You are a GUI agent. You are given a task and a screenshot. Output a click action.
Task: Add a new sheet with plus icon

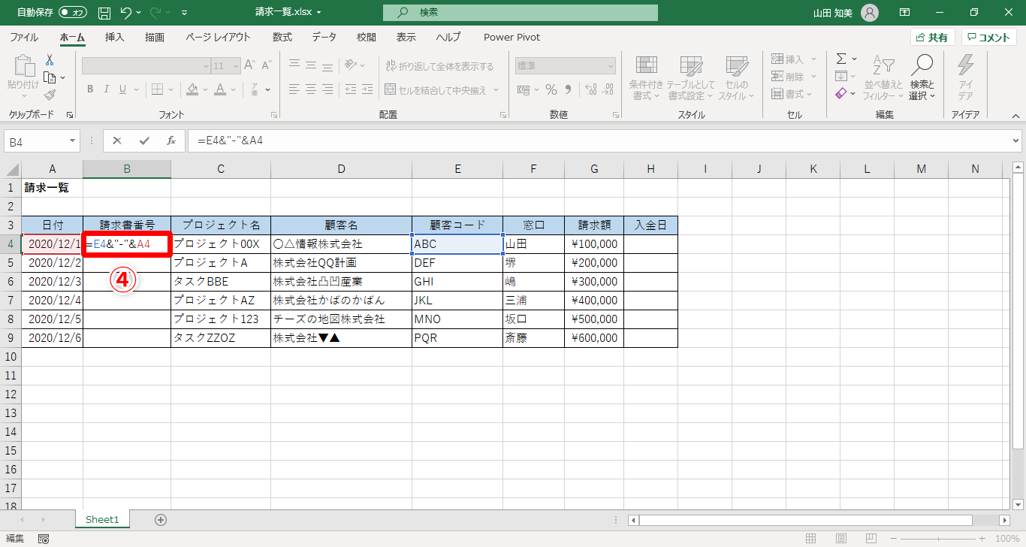click(160, 519)
